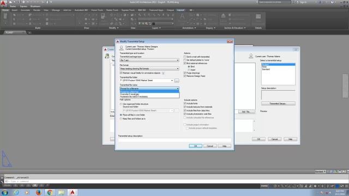Choose Prompt for a filename option
The width and height of the screenshot is (349, 196).
[x=149, y=92]
